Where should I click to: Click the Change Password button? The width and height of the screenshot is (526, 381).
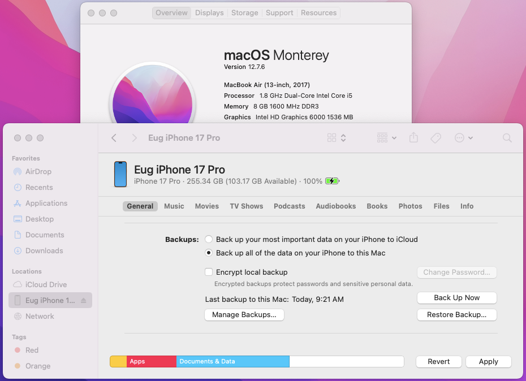(457, 272)
